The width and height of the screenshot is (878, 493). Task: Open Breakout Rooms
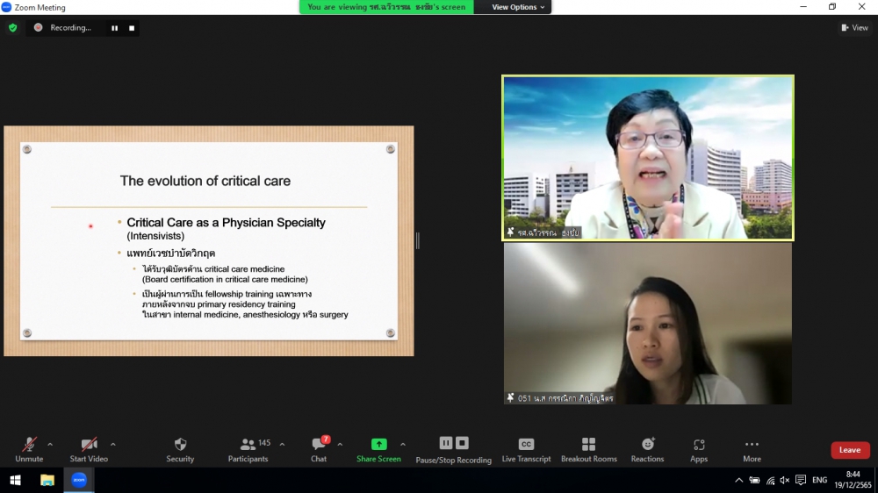pyautogui.click(x=588, y=449)
